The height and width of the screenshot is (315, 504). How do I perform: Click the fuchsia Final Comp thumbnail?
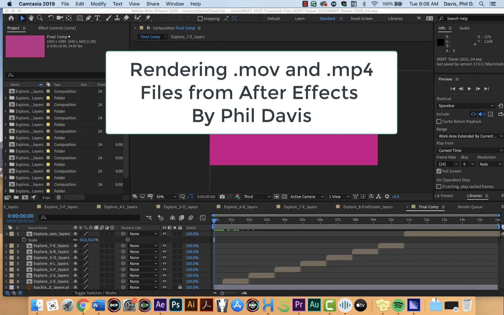click(x=25, y=46)
